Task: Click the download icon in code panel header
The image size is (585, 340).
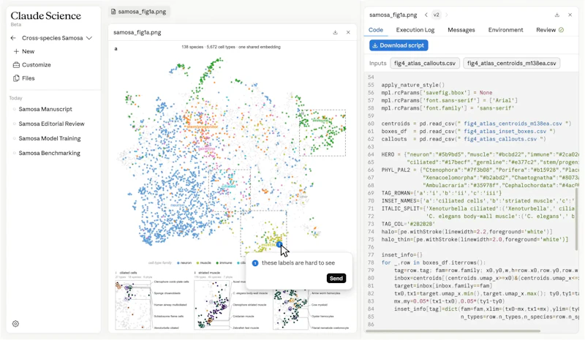Action: [557, 15]
